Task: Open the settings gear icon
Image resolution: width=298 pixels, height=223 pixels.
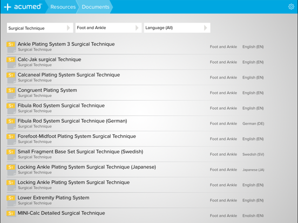Action: (x=291, y=6)
